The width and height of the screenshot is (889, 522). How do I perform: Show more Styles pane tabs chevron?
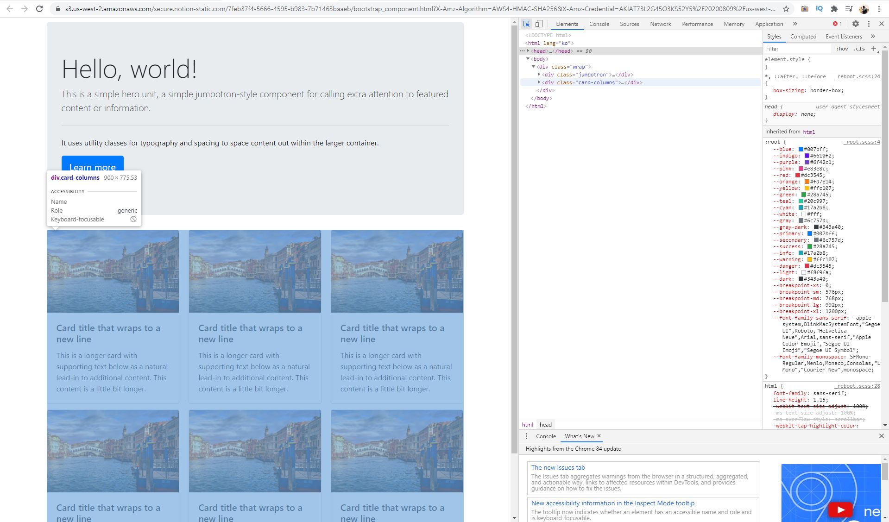click(x=873, y=36)
